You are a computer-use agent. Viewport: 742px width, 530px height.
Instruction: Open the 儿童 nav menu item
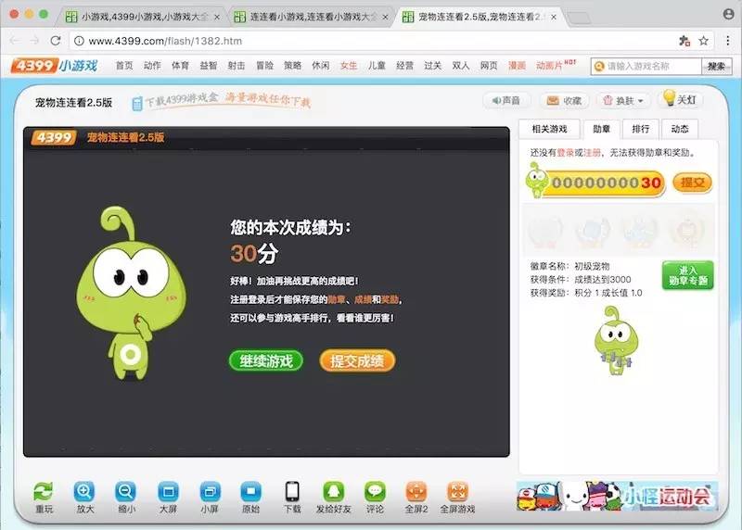(377, 66)
